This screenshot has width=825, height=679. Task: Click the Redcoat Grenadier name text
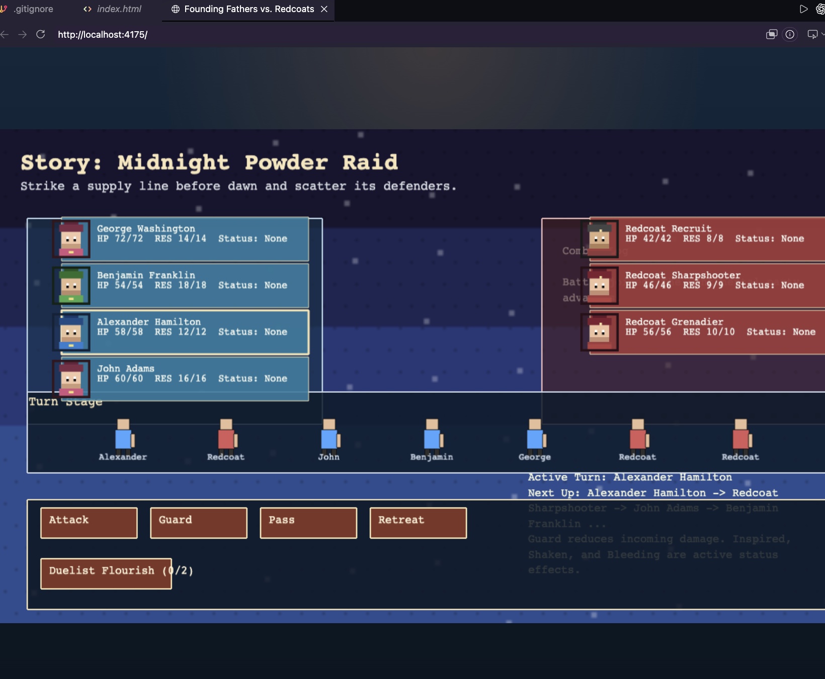click(675, 322)
